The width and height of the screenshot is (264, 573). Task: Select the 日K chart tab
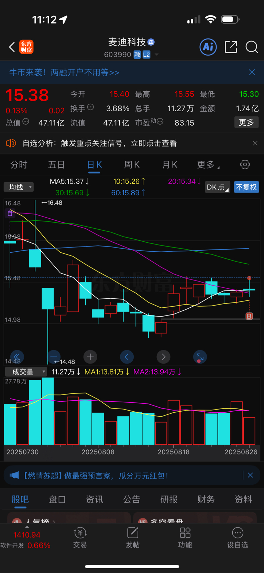point(94,165)
